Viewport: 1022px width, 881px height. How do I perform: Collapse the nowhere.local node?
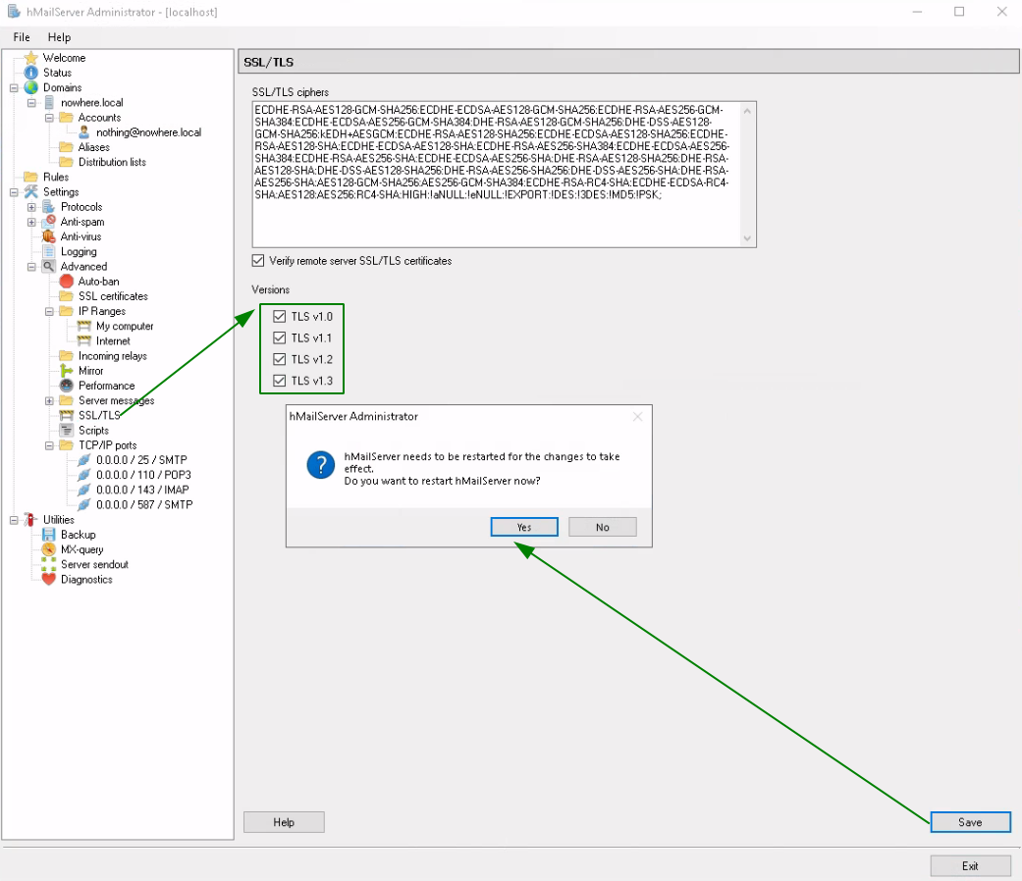[31, 103]
